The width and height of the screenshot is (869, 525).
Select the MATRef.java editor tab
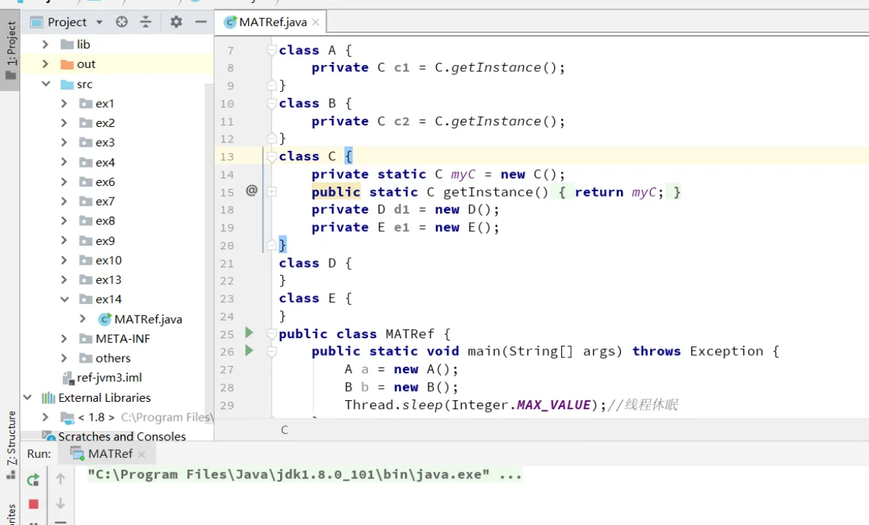point(272,22)
